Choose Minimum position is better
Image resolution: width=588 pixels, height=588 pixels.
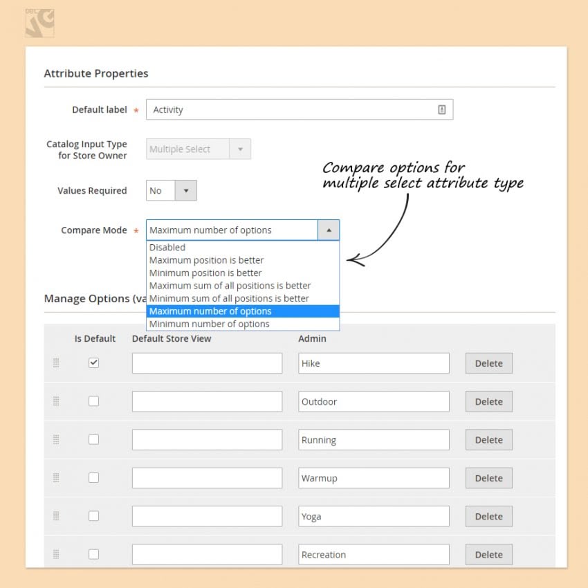point(243,273)
